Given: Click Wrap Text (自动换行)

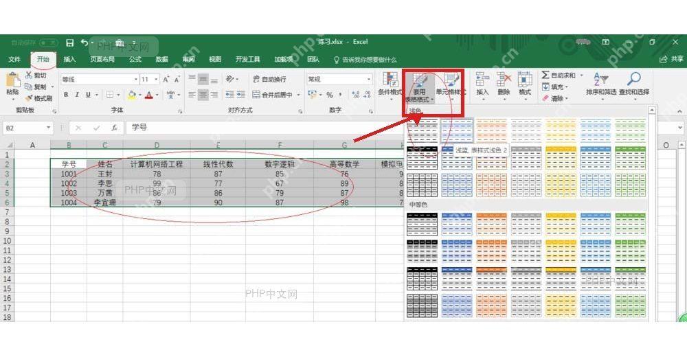Looking at the screenshot, I should tap(269, 79).
